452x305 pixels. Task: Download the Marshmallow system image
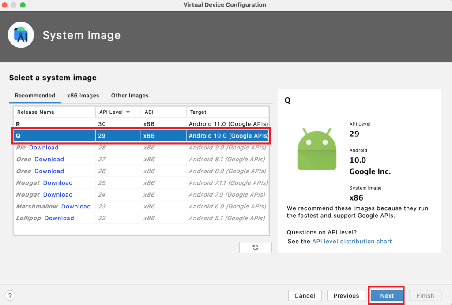pos(76,207)
